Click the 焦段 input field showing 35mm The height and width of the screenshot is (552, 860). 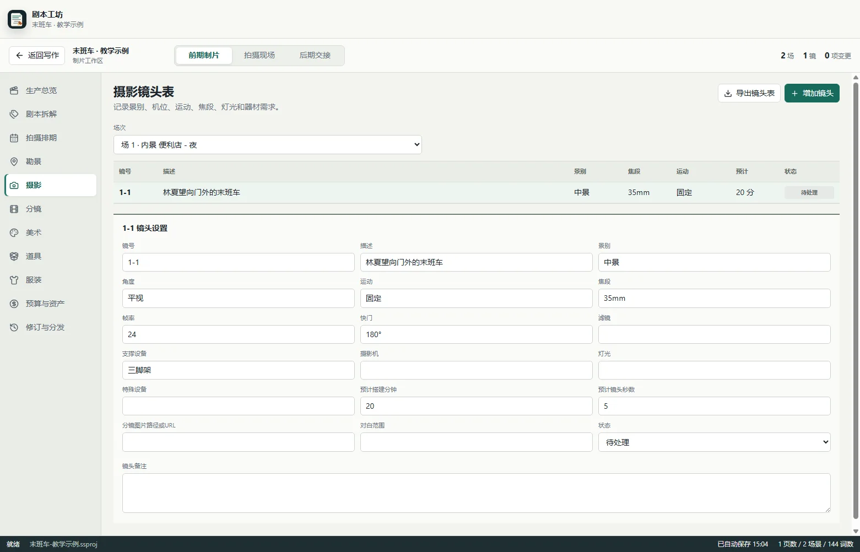pyautogui.click(x=715, y=298)
